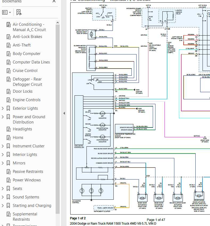The image size is (210, 226).
Task: Open the Mirrors bookmark
Action: [x=19, y=163]
